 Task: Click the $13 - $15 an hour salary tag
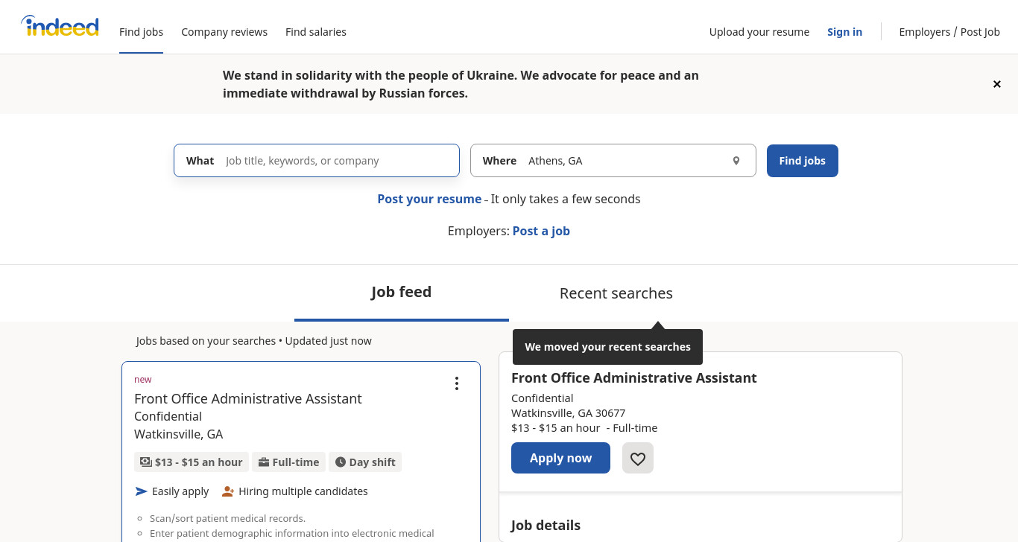[x=192, y=462]
